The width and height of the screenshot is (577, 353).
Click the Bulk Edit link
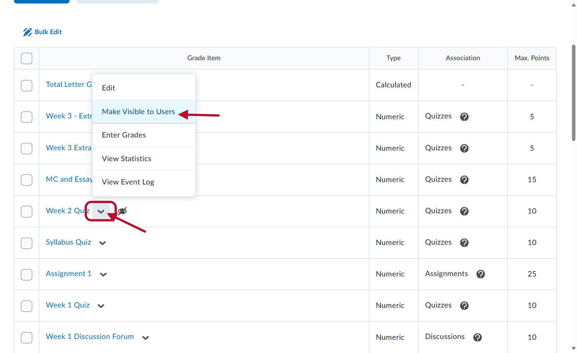pos(48,32)
